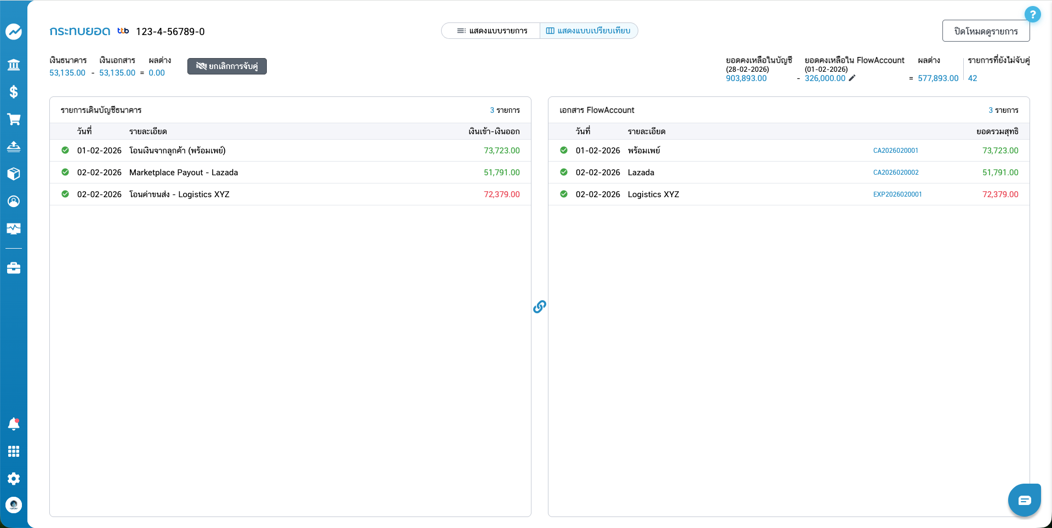Open document link CA2026020002
Image resolution: width=1052 pixels, height=528 pixels.
click(x=896, y=173)
